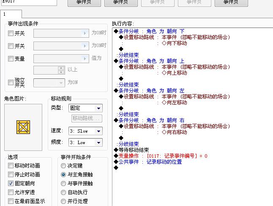The width and height of the screenshot is (273, 206).
Task: Select the 决定键 trigger radio button
Action: pos(63,165)
